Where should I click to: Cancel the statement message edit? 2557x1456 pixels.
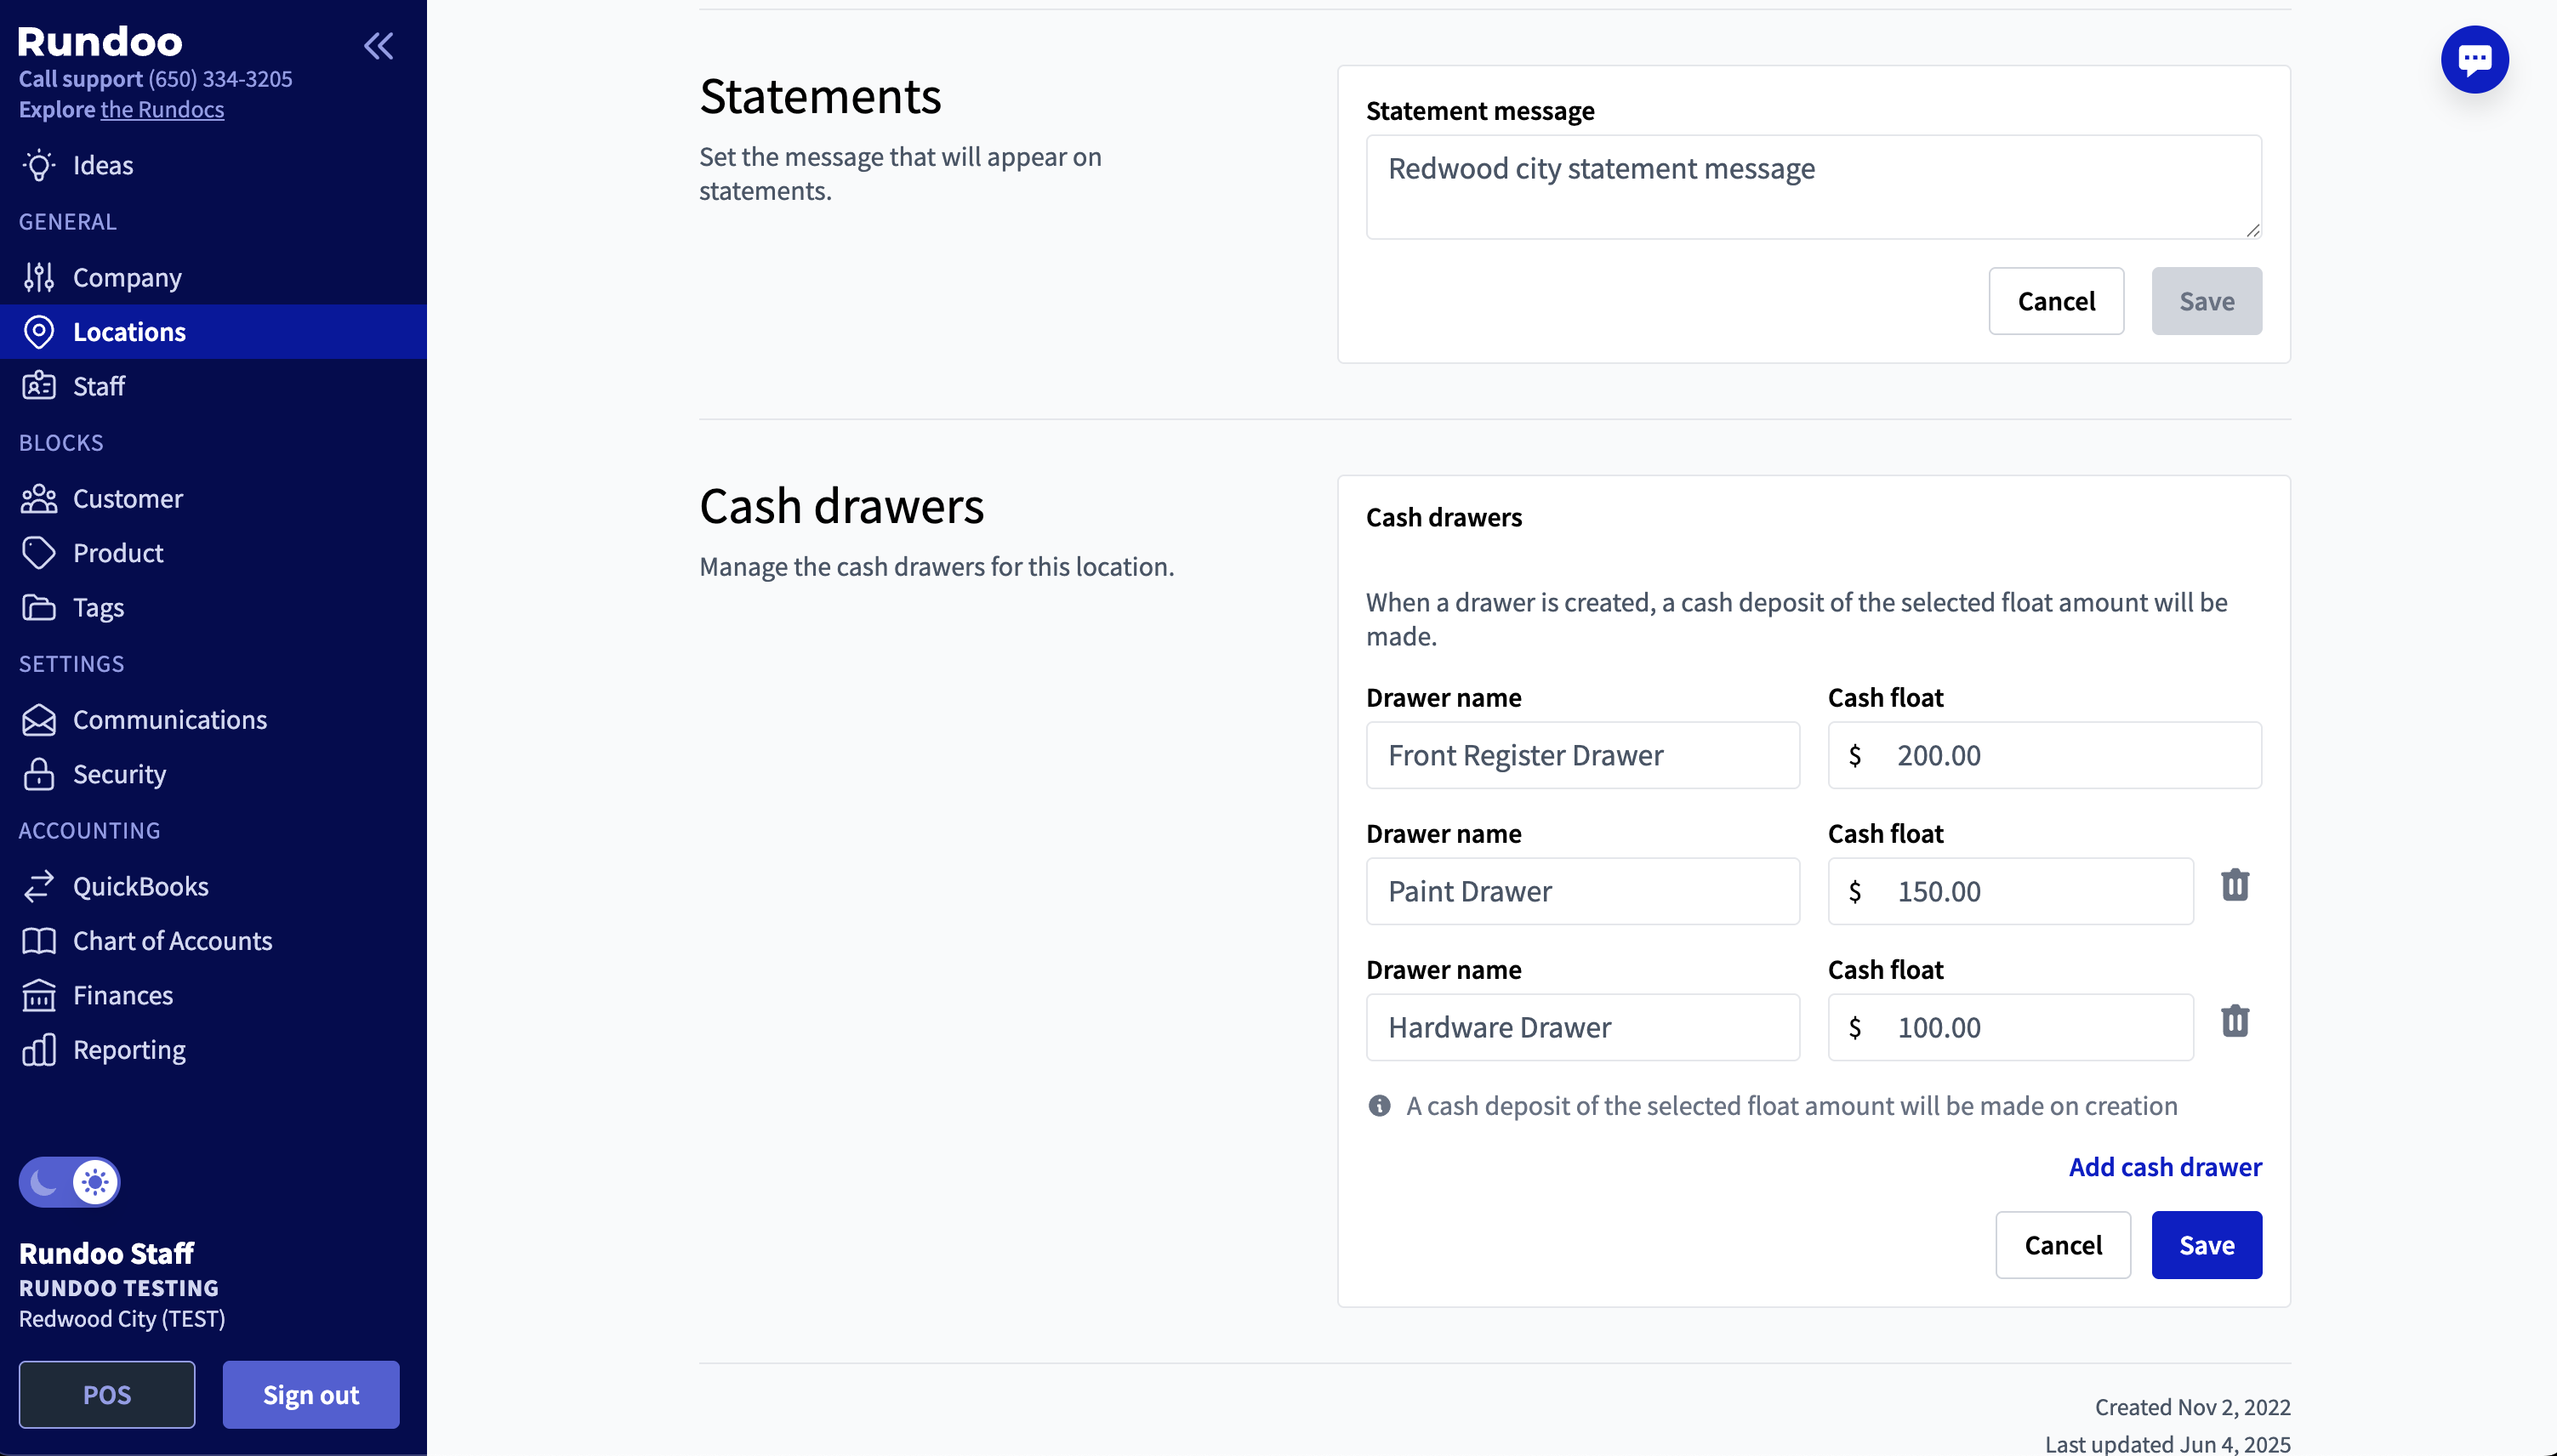pyautogui.click(x=2055, y=301)
